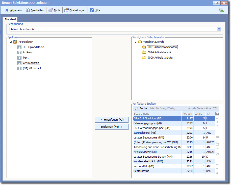Click the Artikeldaten clipboard icon in tree

pos(15,42)
